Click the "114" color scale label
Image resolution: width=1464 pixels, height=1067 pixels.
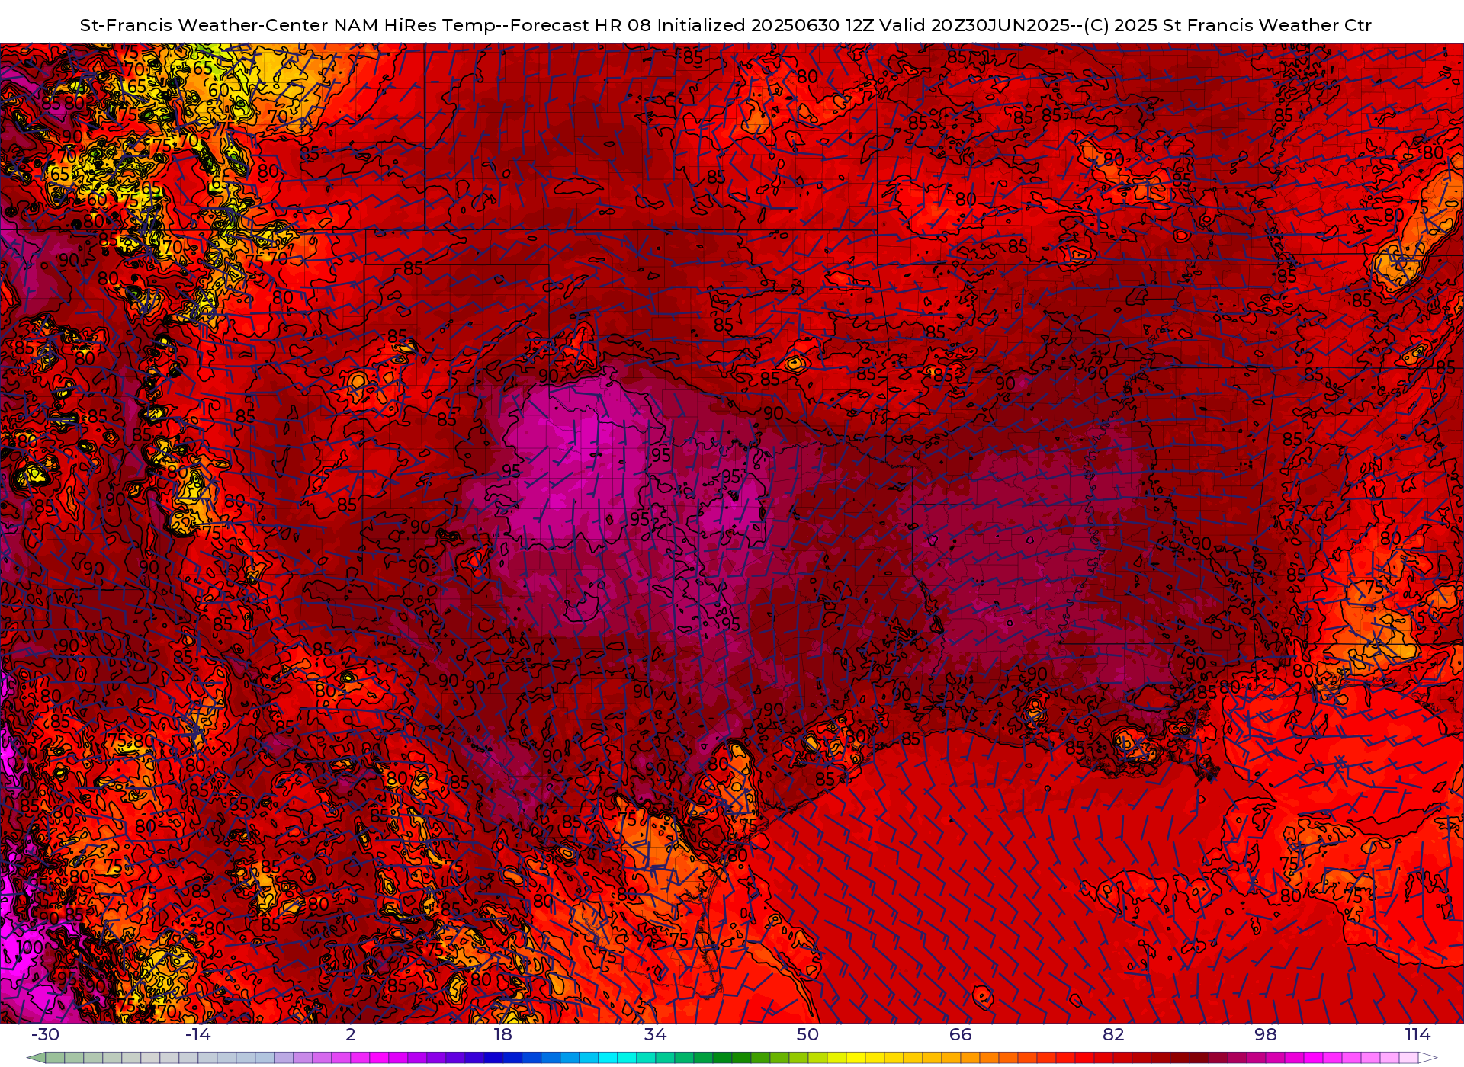click(x=1417, y=1034)
